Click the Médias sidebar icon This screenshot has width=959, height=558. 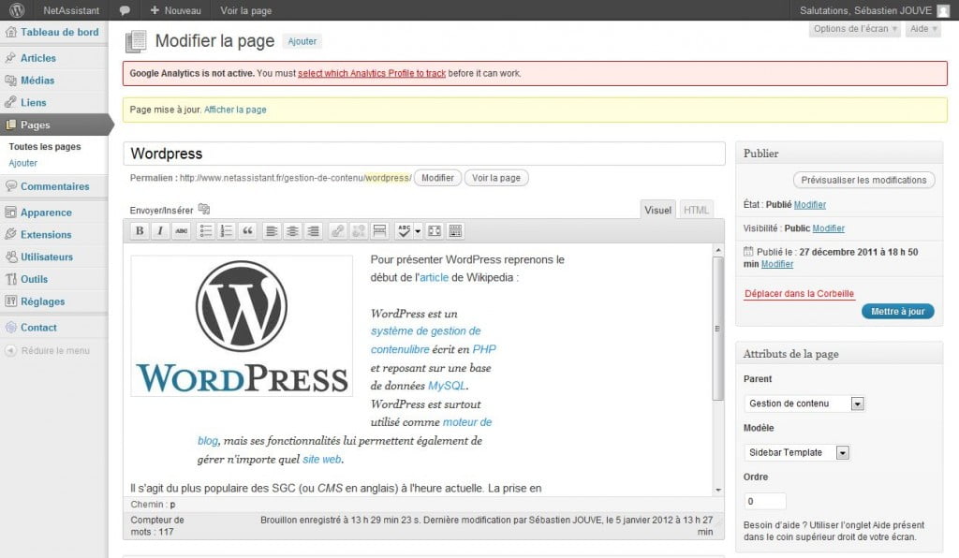coord(10,81)
